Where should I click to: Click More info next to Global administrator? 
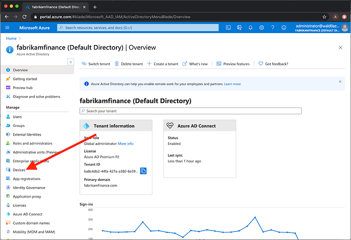tap(125, 144)
